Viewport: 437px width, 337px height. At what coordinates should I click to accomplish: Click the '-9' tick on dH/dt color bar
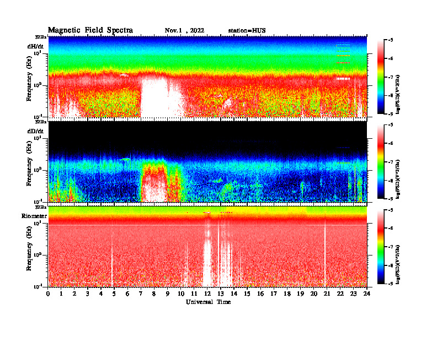[391, 114]
